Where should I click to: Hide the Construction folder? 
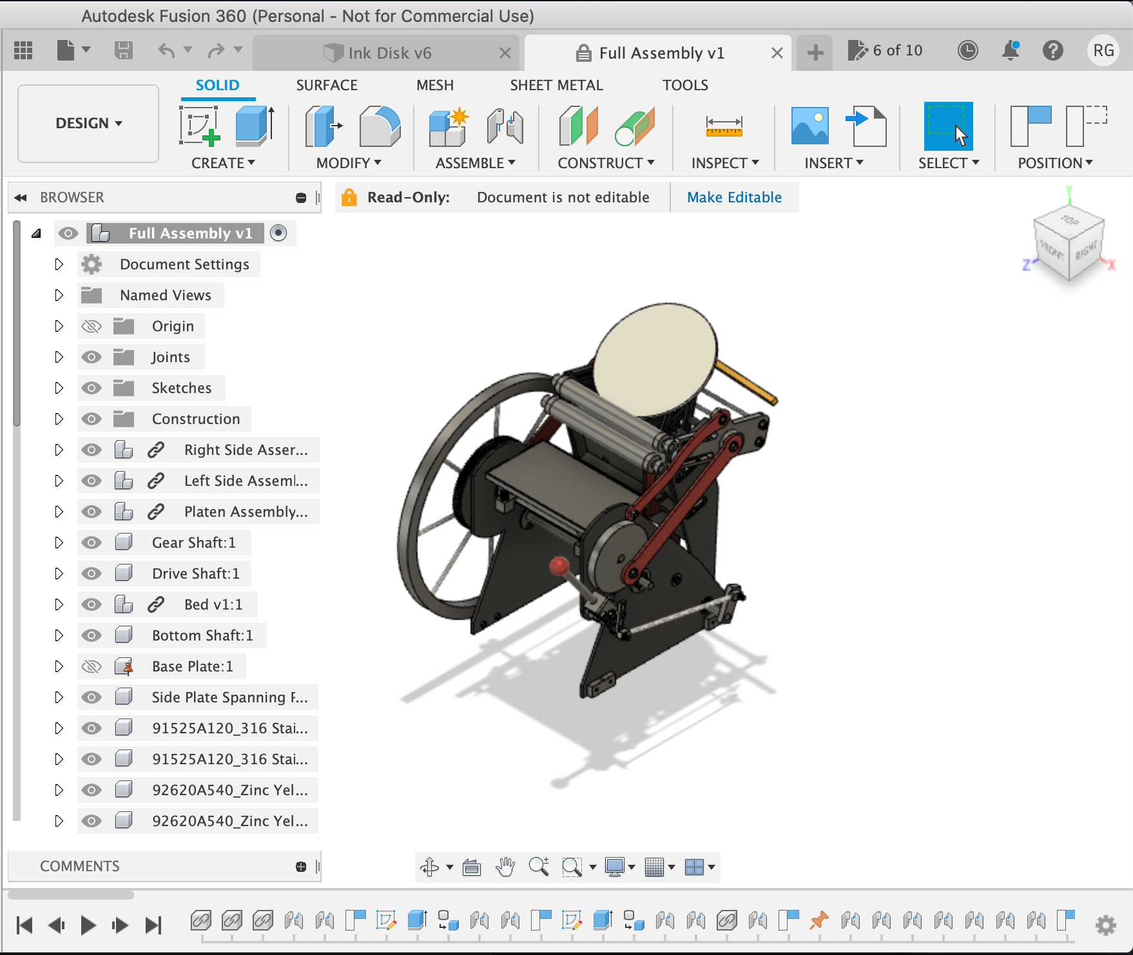(x=92, y=419)
